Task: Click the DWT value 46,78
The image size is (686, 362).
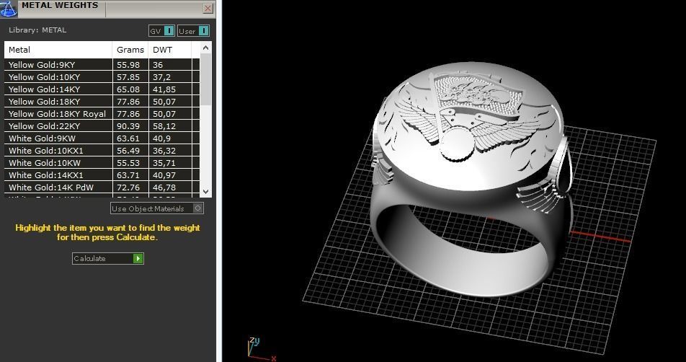Action: point(164,187)
